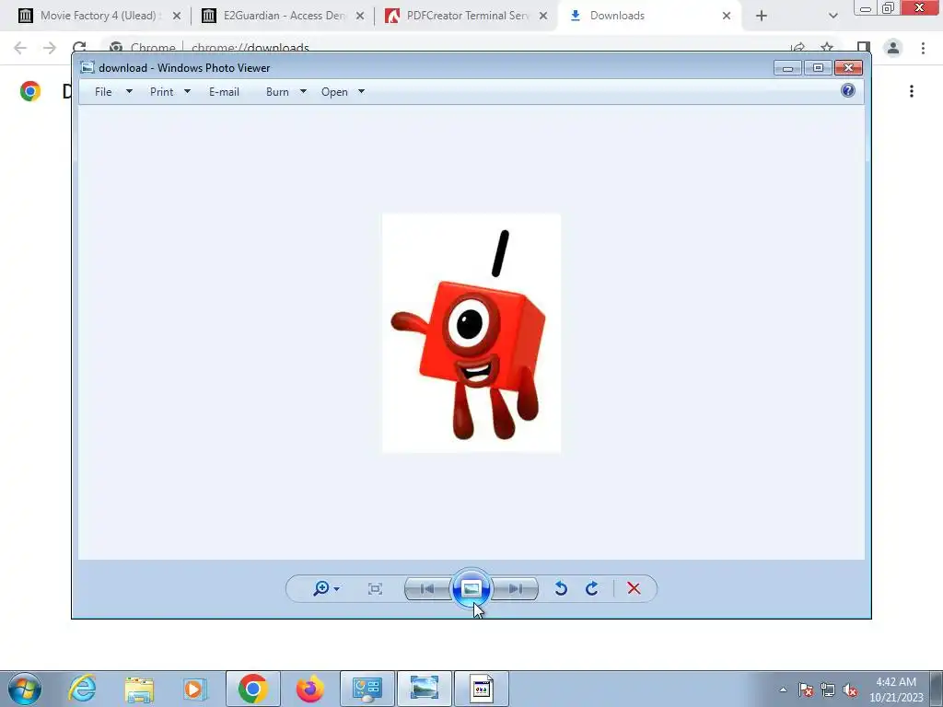943x707 pixels.
Task: Expand the File menu arrow
Action: click(129, 91)
